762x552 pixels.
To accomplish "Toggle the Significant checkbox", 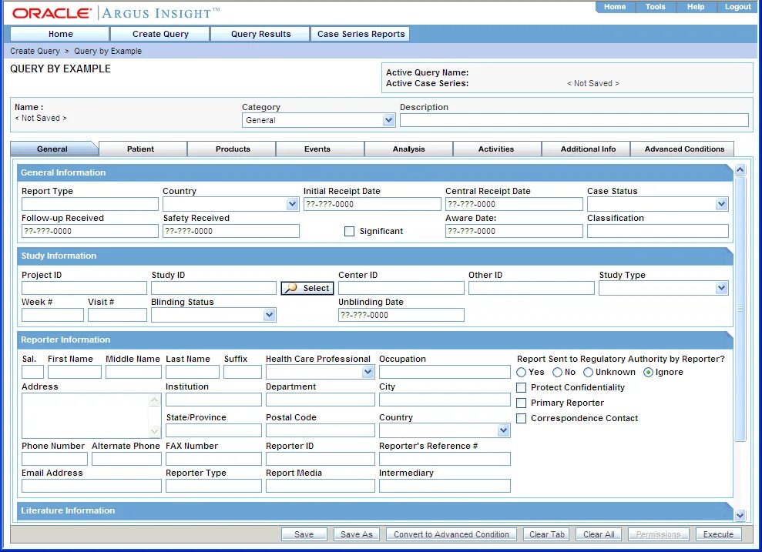I will [x=349, y=232].
